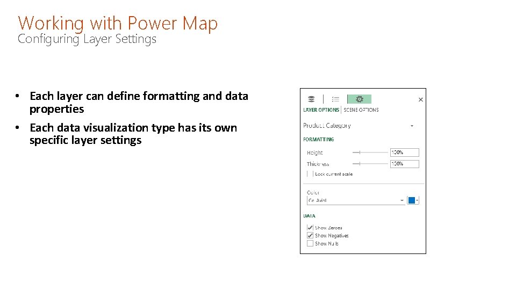Close the layer options pane
Viewport: 516px width, 290px height.
pos(420,100)
